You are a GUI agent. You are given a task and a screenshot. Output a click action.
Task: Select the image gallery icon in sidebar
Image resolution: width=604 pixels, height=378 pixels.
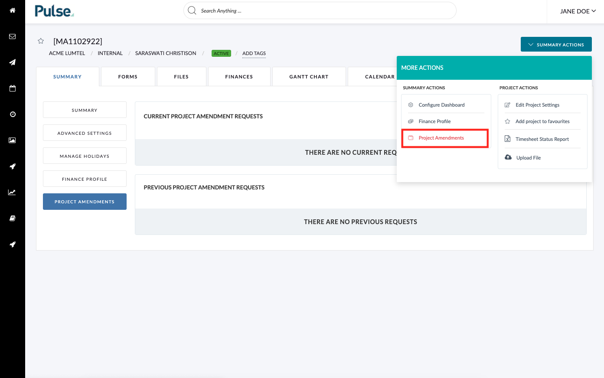click(13, 140)
